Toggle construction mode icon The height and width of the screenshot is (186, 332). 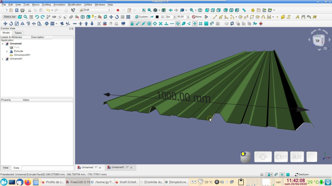click(152, 17)
